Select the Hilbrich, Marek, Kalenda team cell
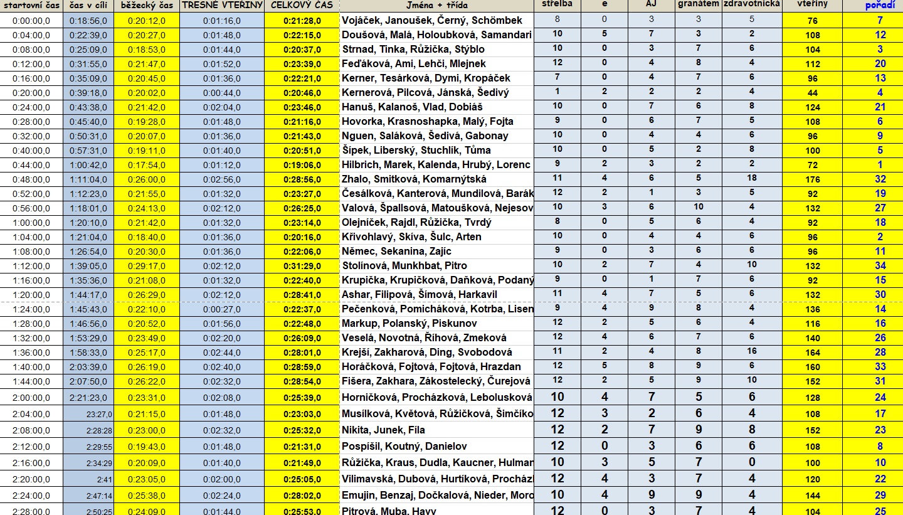Image resolution: width=903 pixels, height=515 pixels. point(436,164)
